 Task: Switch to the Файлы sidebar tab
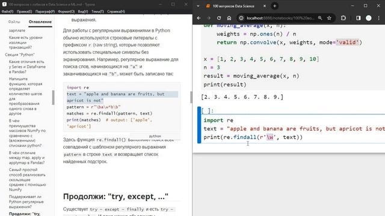click(x=14, y=22)
